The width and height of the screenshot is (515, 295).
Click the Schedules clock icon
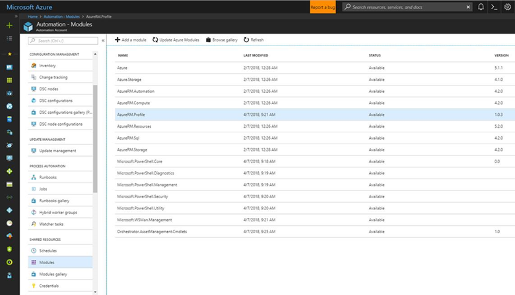(x=34, y=250)
